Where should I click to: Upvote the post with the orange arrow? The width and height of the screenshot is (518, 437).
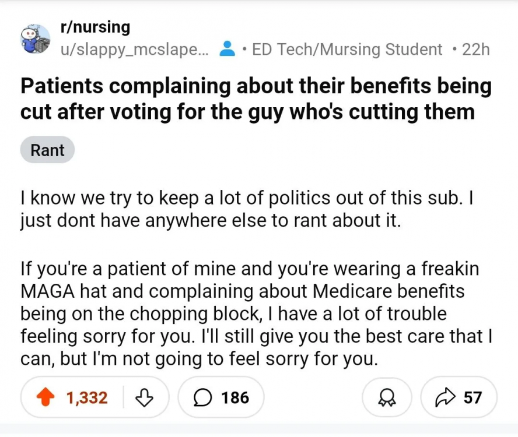[x=44, y=397]
